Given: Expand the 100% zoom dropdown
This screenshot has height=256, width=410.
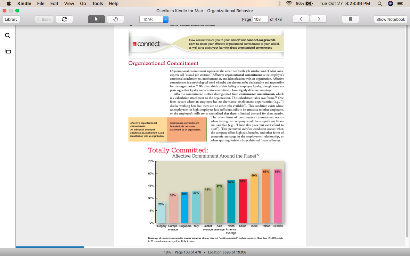Looking at the screenshot, I should [x=166, y=20].
